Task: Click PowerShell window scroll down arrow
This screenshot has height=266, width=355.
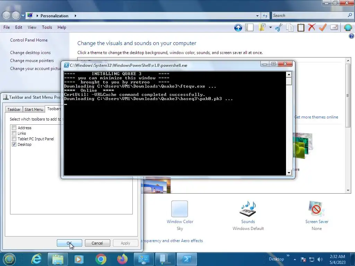Action: [x=289, y=173]
